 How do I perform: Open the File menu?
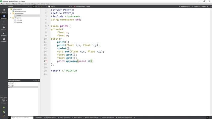coord(3,4)
